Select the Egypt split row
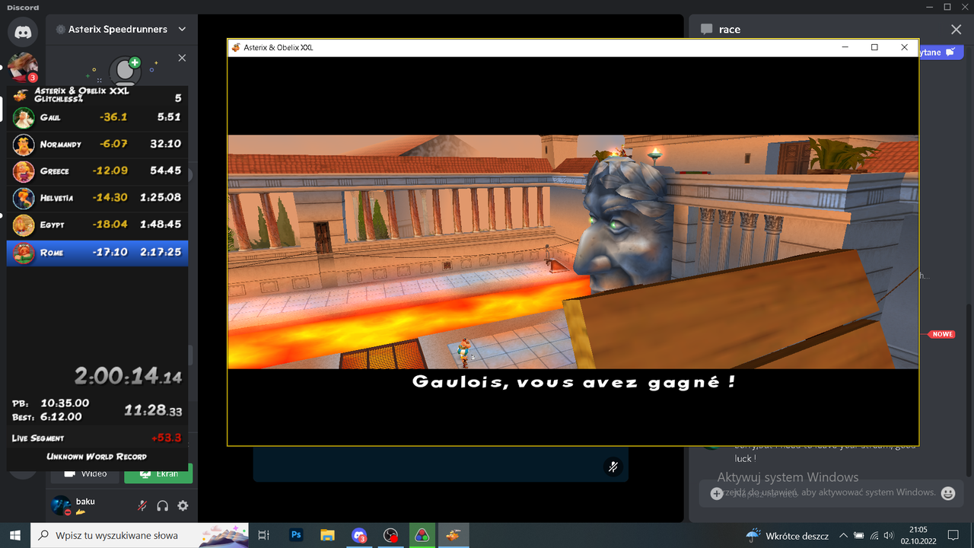This screenshot has width=974, height=548. point(97,225)
